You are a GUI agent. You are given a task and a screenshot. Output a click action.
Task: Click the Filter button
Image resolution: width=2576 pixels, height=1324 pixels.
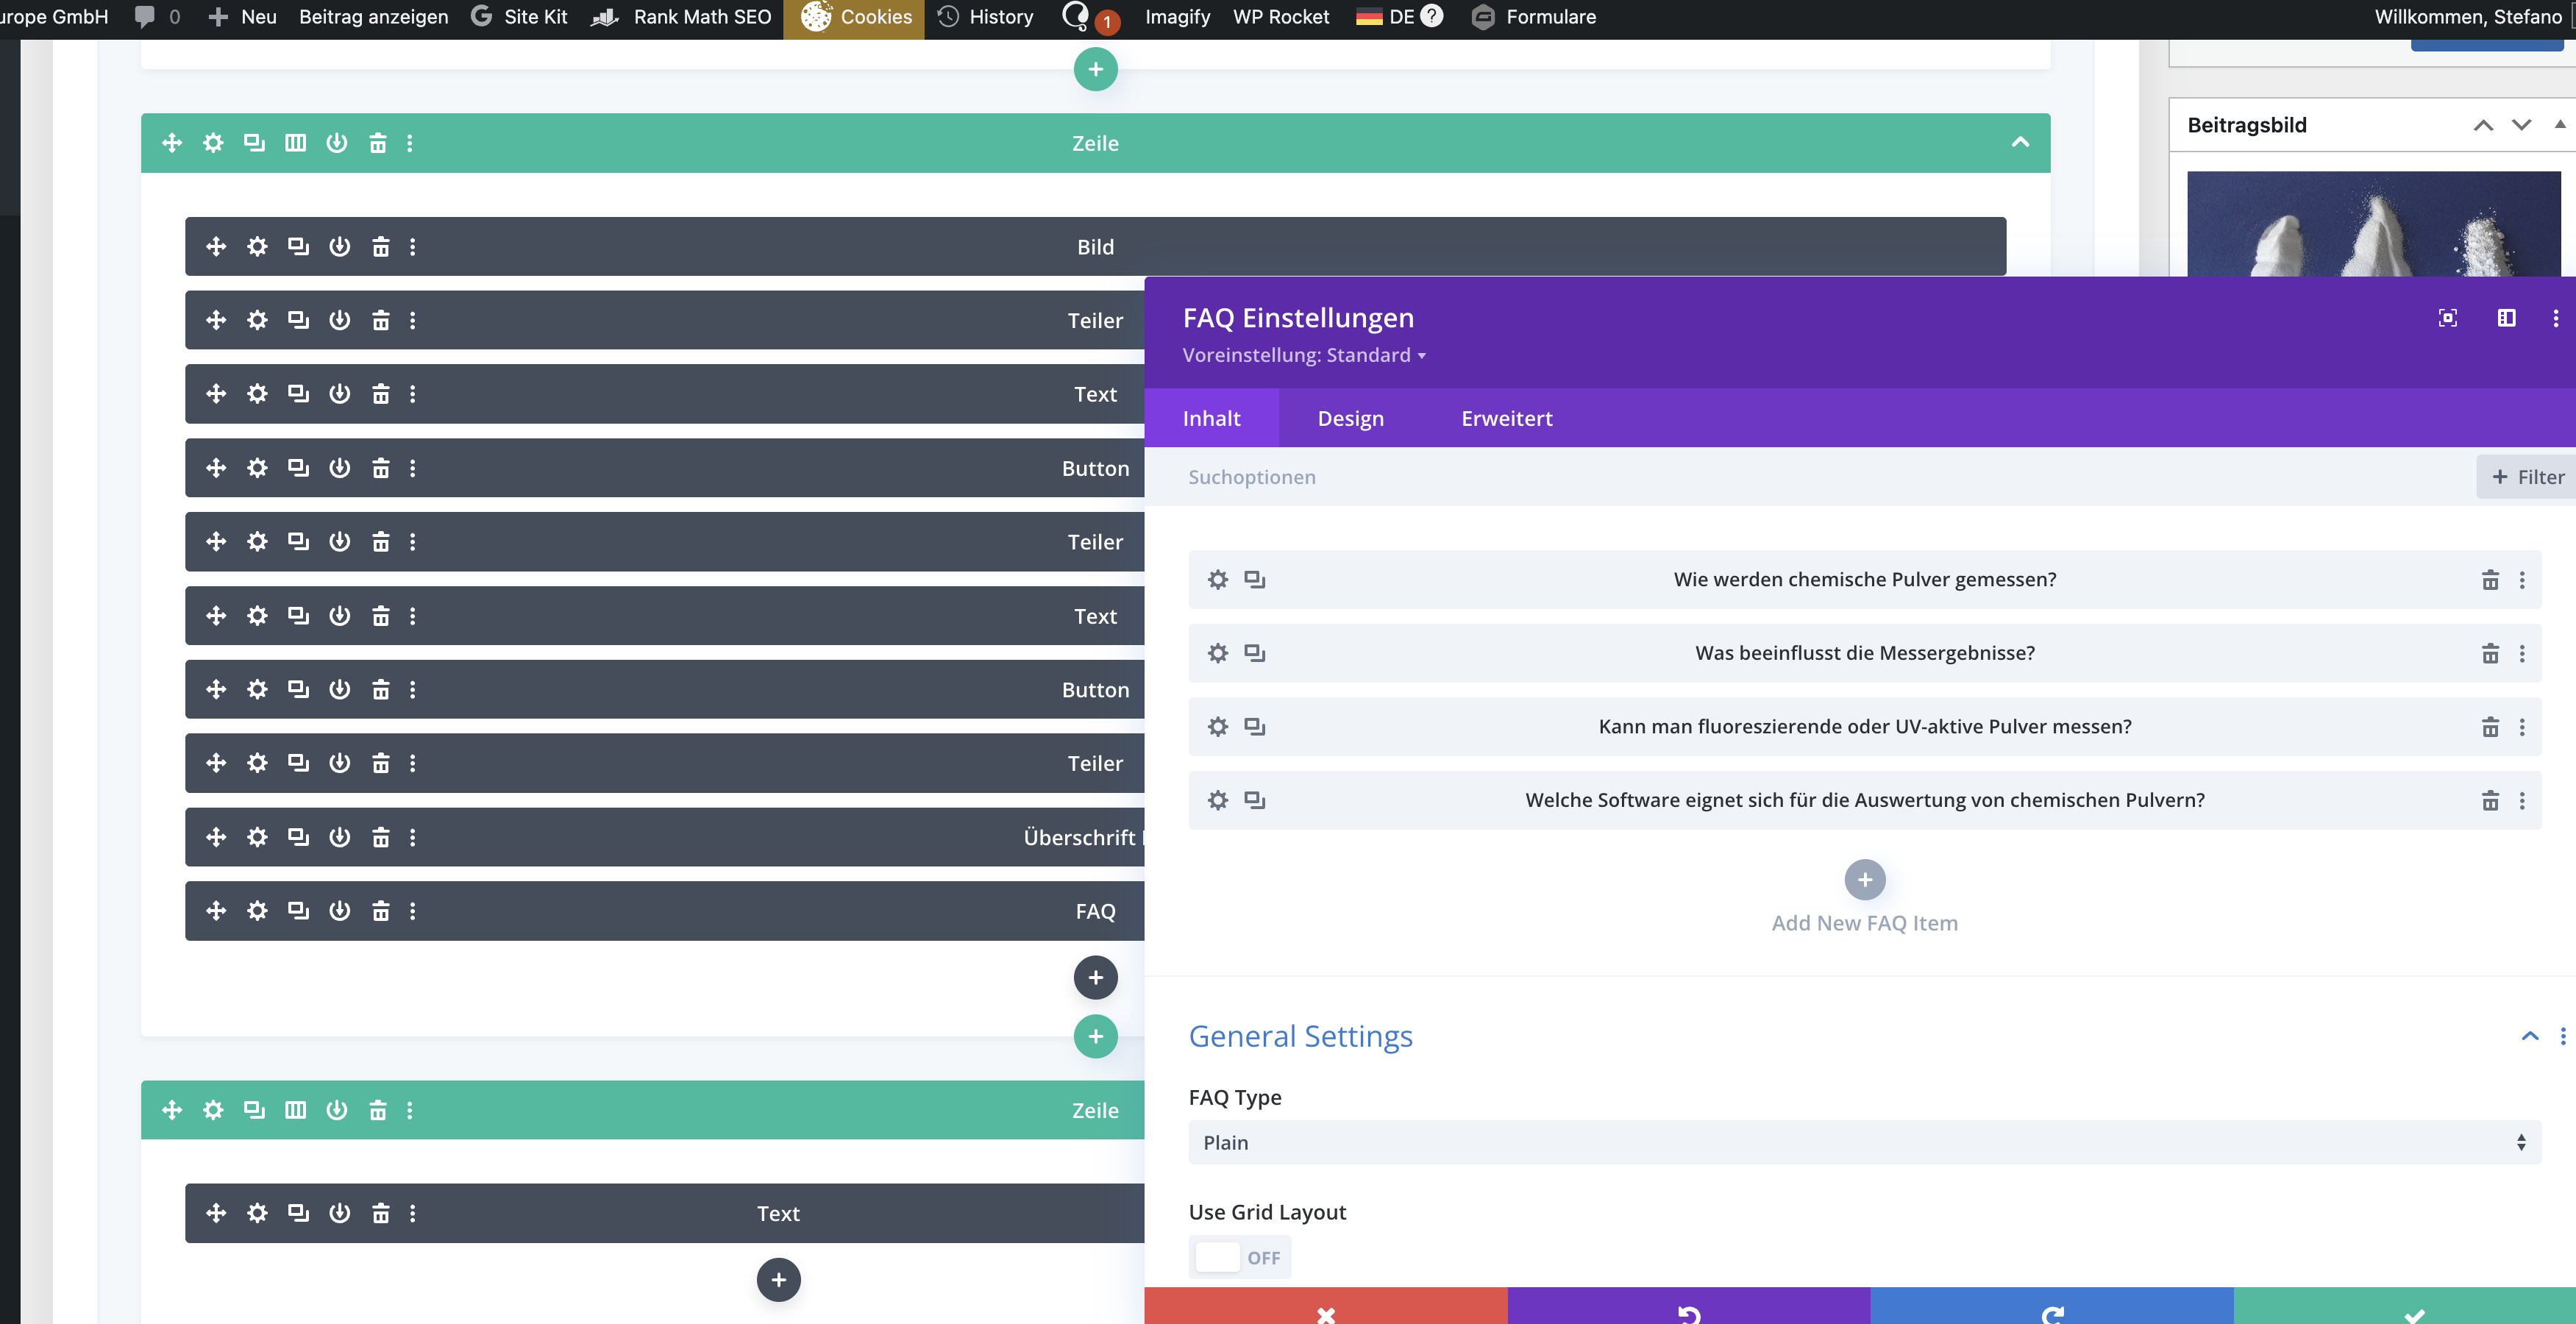pyautogui.click(x=2527, y=477)
